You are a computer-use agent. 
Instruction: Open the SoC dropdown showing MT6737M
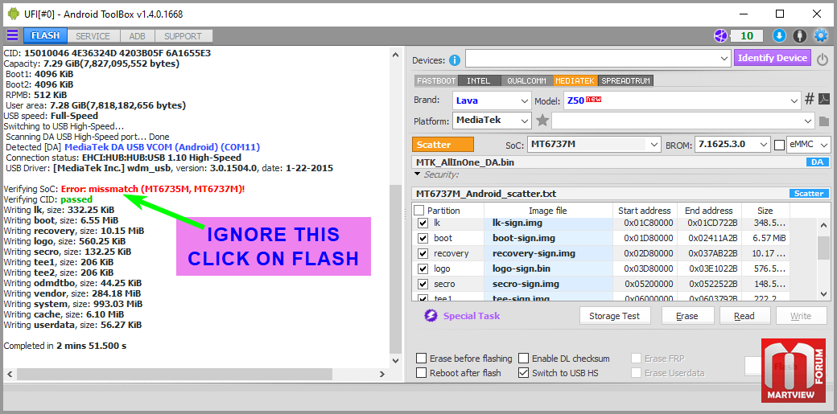pyautogui.click(x=594, y=144)
